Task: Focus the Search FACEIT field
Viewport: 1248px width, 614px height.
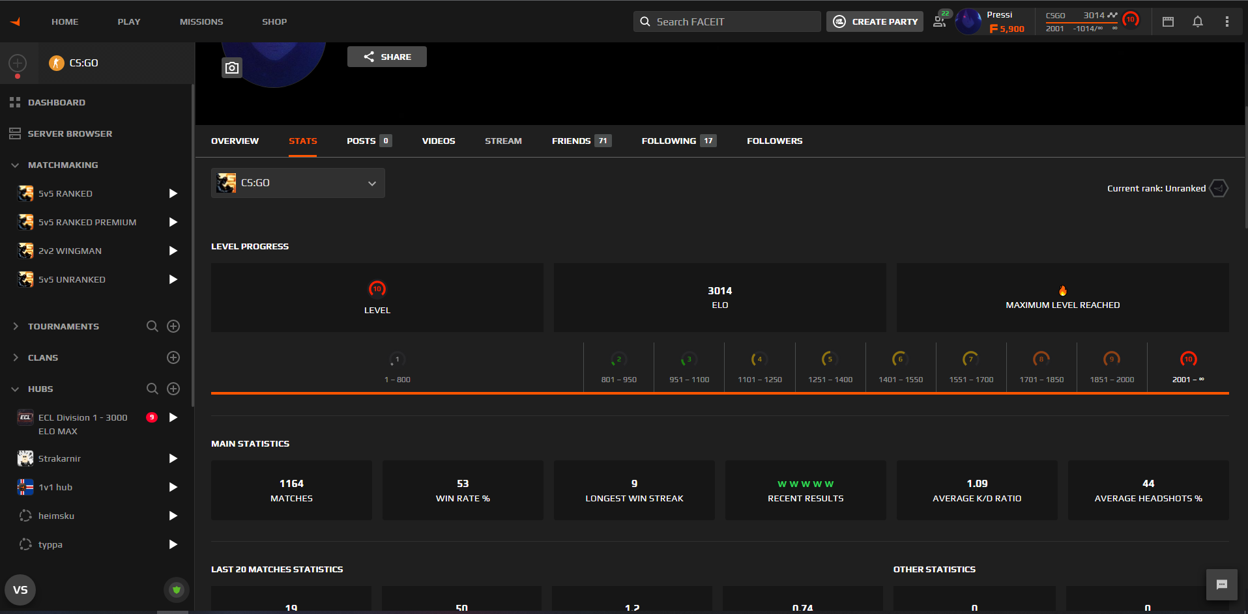Action: click(x=727, y=21)
